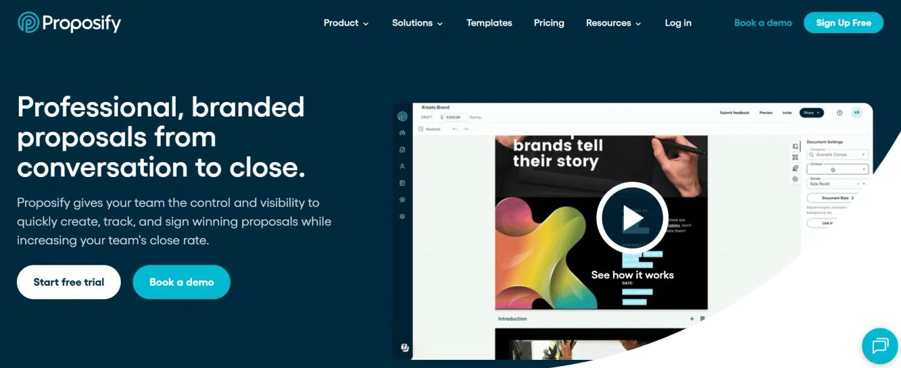901x368 pixels.
Task: Click the Proposify logo in the header
Action: pos(69,23)
